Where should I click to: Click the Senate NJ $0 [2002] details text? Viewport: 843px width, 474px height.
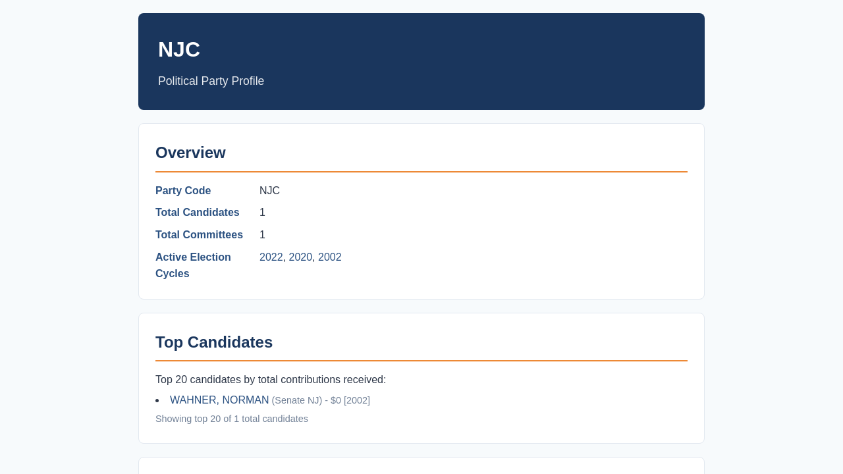coord(321,400)
